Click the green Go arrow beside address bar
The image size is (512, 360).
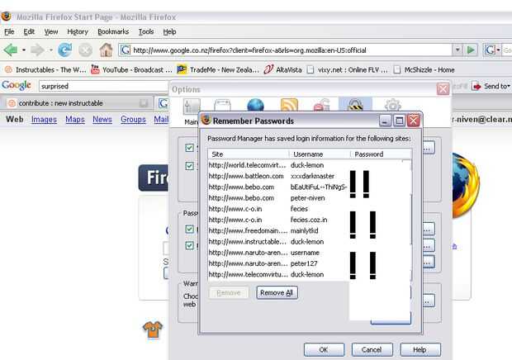[471, 50]
